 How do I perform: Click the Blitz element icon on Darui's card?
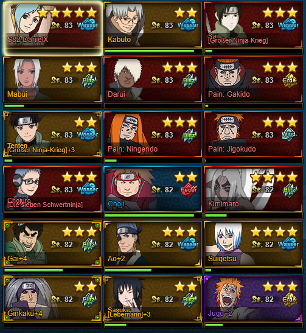(x=189, y=80)
